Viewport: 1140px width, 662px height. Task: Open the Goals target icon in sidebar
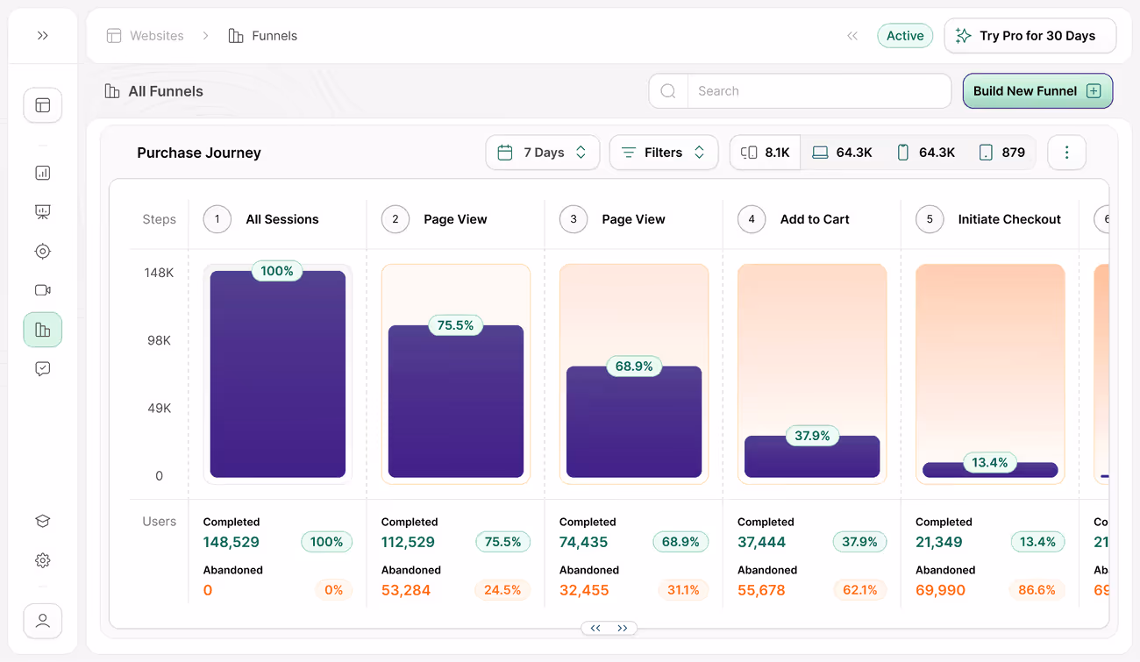coord(42,251)
